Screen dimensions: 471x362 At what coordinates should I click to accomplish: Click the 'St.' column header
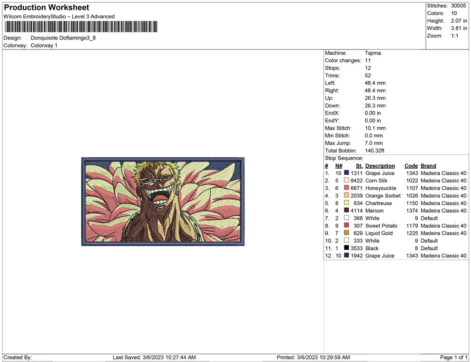point(359,165)
